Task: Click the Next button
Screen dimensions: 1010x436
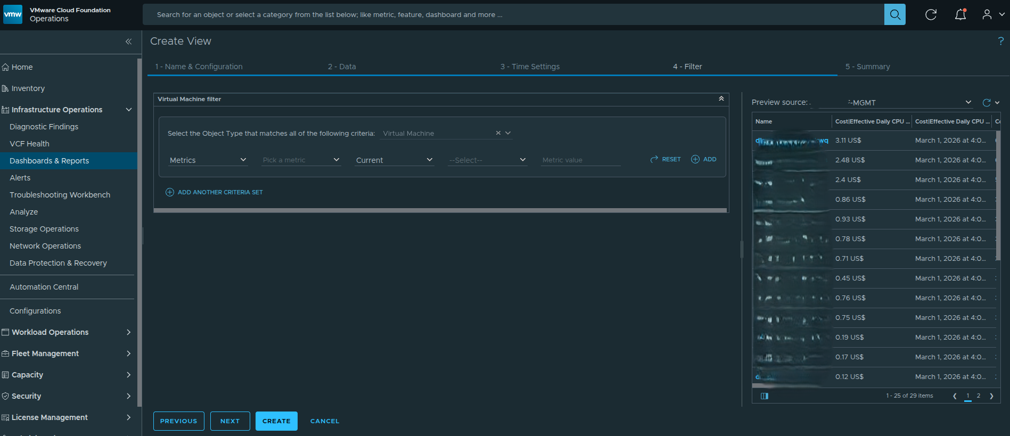Action: [230, 421]
